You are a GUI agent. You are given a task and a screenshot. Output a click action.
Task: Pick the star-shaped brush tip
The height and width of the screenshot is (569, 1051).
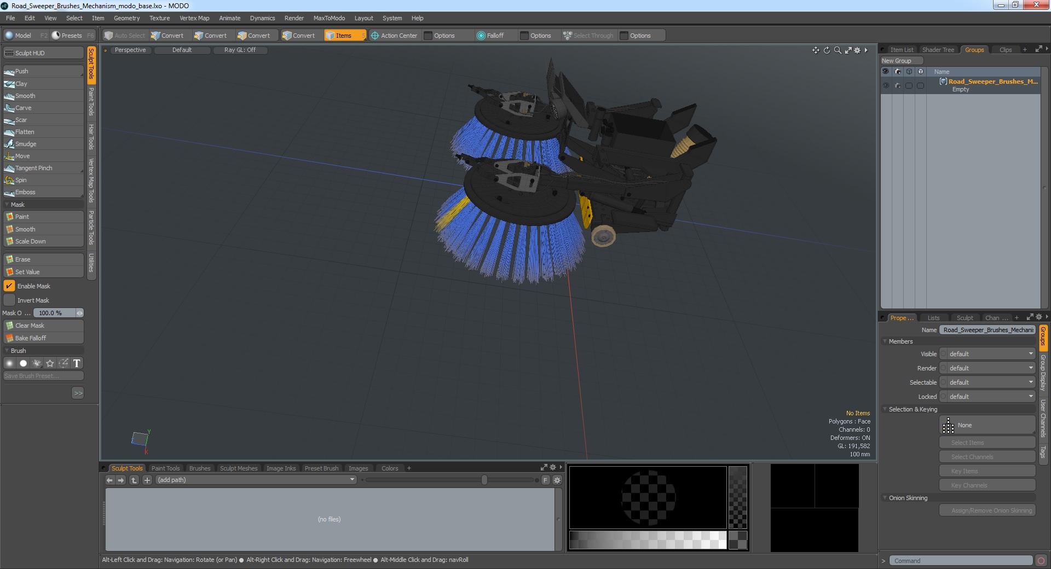click(x=50, y=363)
